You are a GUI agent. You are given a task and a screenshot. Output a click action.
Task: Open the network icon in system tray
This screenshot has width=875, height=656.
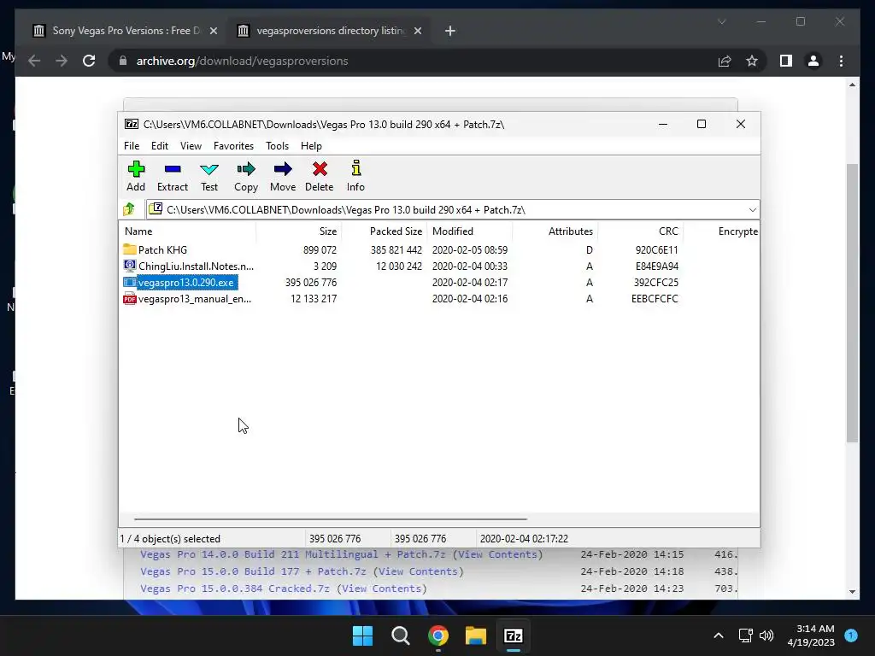click(745, 635)
